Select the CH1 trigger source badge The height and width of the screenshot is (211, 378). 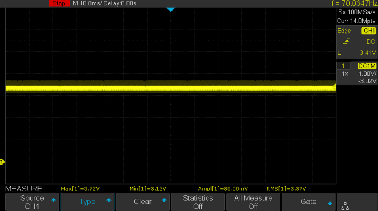pos(369,31)
